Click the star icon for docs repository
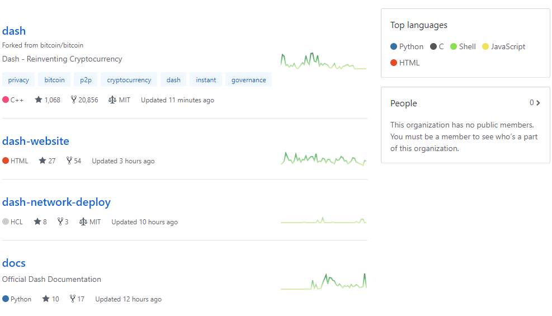This screenshot has height=316, width=552. (x=46, y=299)
